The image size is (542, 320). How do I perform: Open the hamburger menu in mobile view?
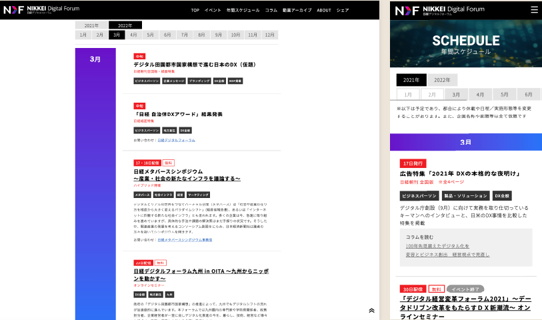click(534, 10)
